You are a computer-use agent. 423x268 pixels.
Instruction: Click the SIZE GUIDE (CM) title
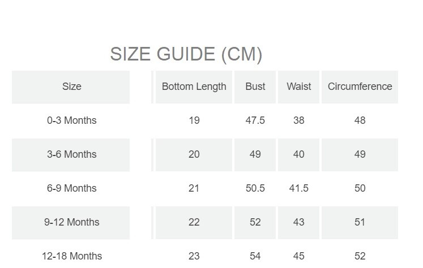pos(186,54)
